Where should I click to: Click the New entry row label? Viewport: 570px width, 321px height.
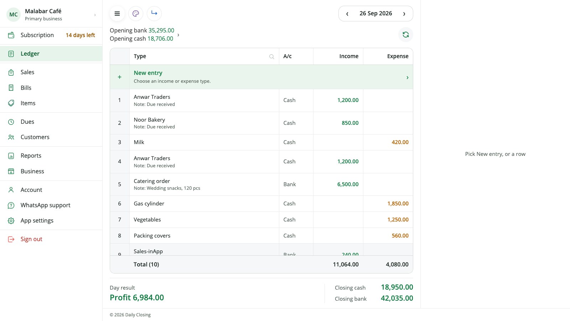(148, 73)
